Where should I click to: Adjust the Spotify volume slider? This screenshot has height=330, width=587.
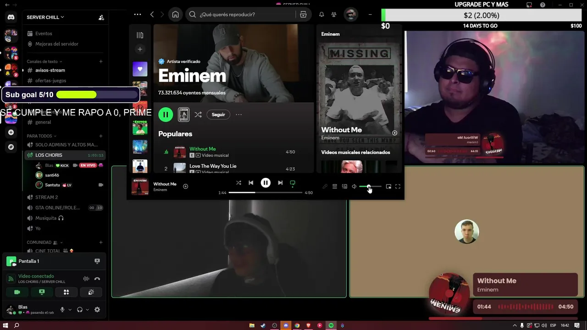[370, 187]
